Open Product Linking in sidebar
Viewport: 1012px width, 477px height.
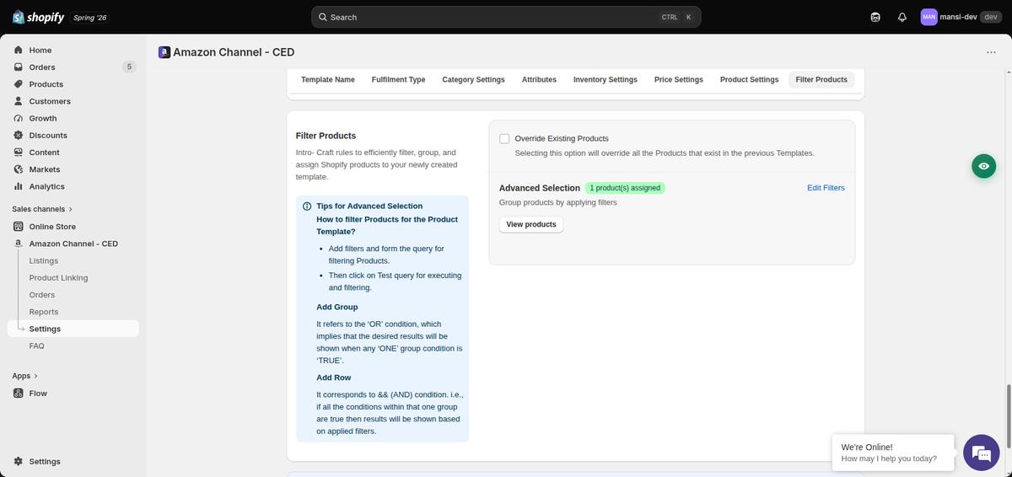click(58, 277)
